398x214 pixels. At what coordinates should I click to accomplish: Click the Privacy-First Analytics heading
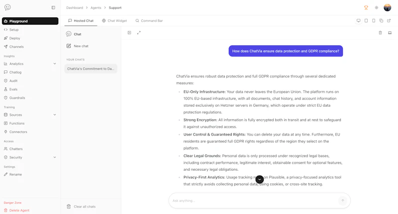coord(204,177)
